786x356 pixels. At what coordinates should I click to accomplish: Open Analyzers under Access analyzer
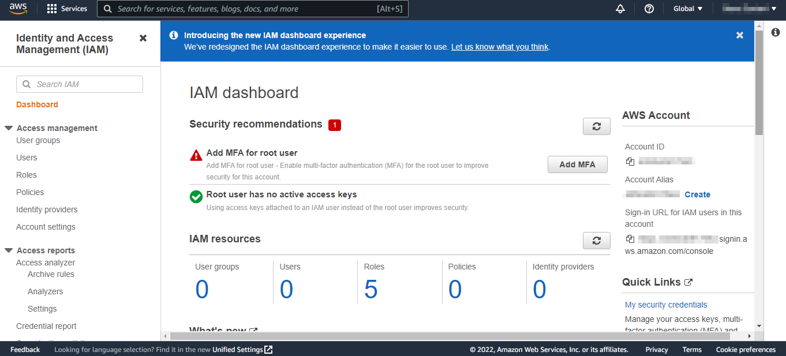tap(46, 291)
